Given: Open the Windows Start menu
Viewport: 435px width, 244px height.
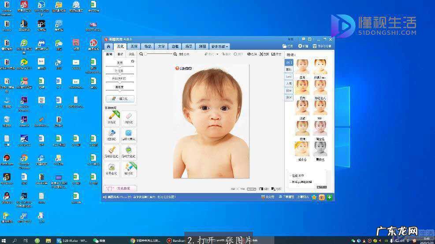Looking at the screenshot, I should point(4,240).
